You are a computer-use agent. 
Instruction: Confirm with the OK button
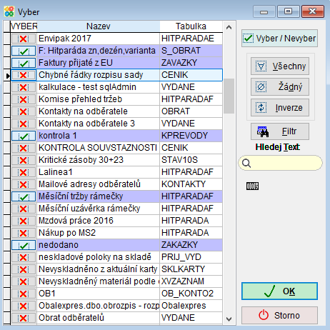[x=279, y=291]
